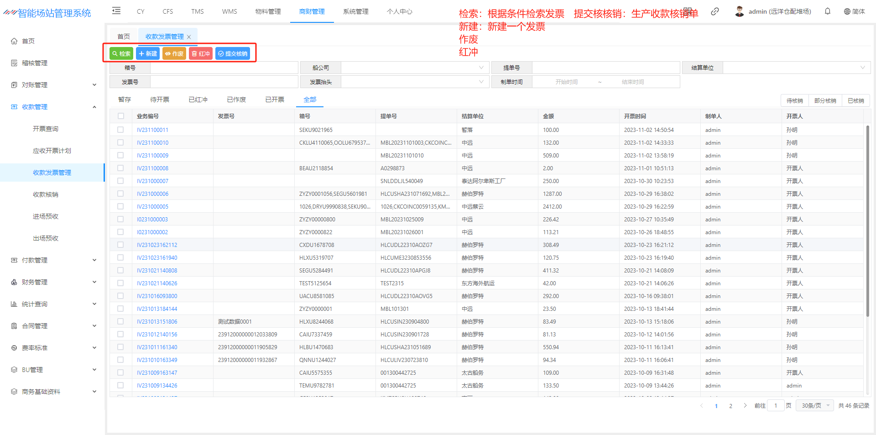The image size is (876, 435).
Task: Click the sidebar collapse hamburger icon
Action: pyautogui.click(x=116, y=11)
